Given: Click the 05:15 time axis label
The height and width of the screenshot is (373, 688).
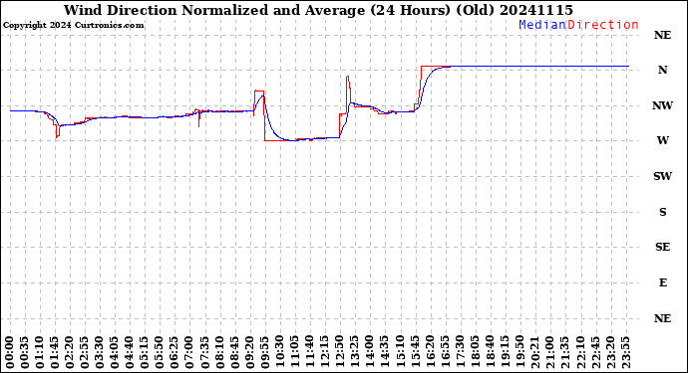Looking at the screenshot, I should coord(145,353).
